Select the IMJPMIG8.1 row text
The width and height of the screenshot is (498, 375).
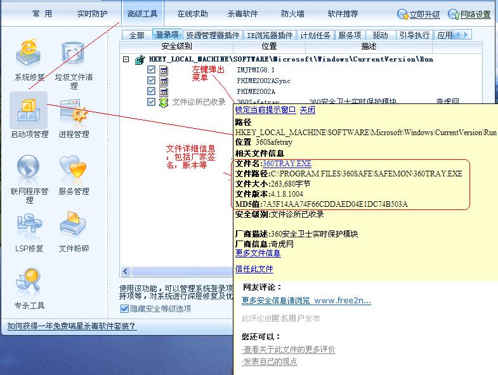coord(256,70)
